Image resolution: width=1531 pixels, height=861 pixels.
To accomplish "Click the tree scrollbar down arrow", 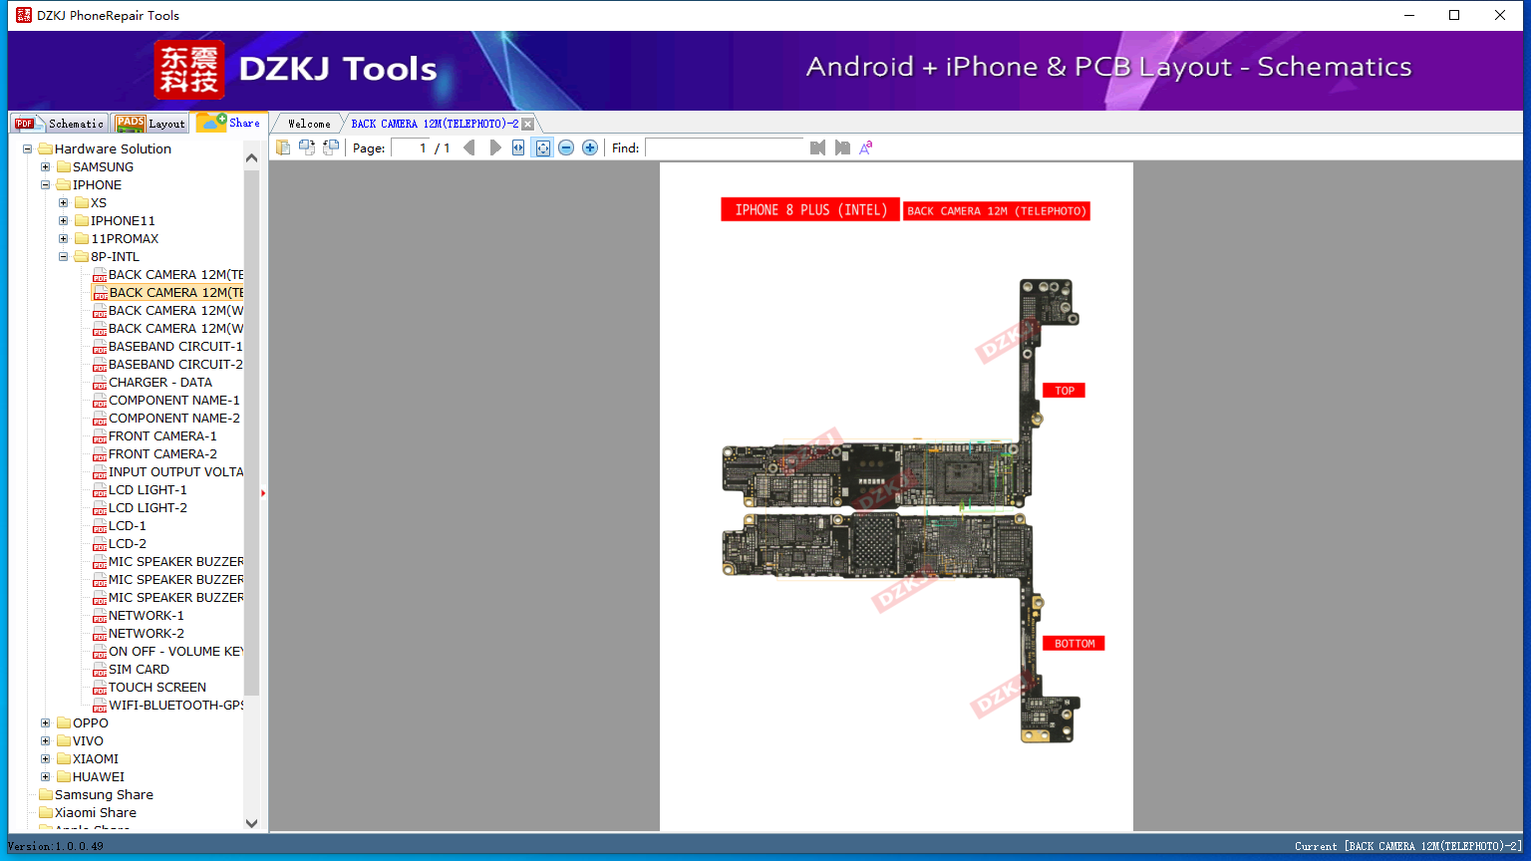I will [251, 823].
